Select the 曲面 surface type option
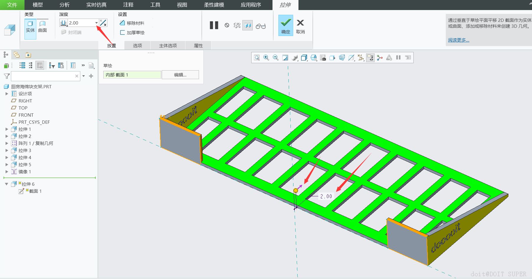The image size is (532, 279). pyautogui.click(x=43, y=27)
